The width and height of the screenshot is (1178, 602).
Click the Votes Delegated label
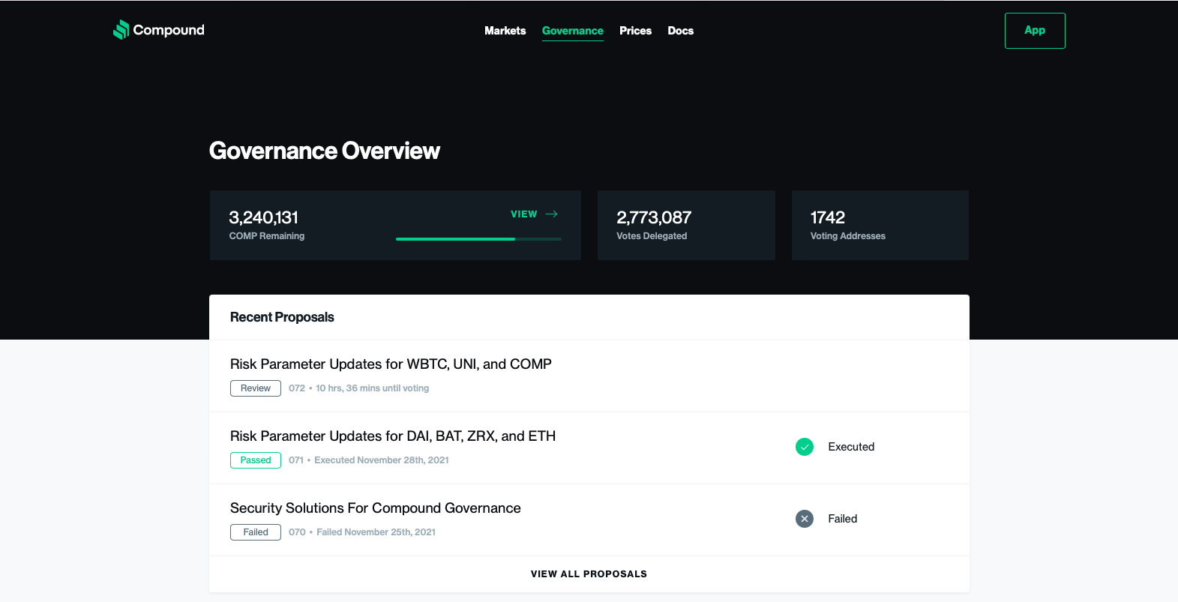pyautogui.click(x=652, y=236)
